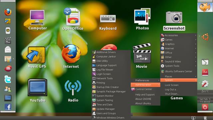Open the Internet submenu entry
This screenshot has width=213, height=120.
(179, 48)
